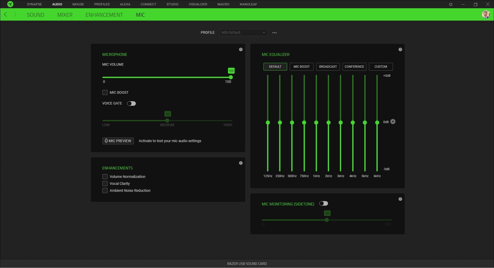Open the Macro tab
This screenshot has height=268, width=494.
[223, 4]
